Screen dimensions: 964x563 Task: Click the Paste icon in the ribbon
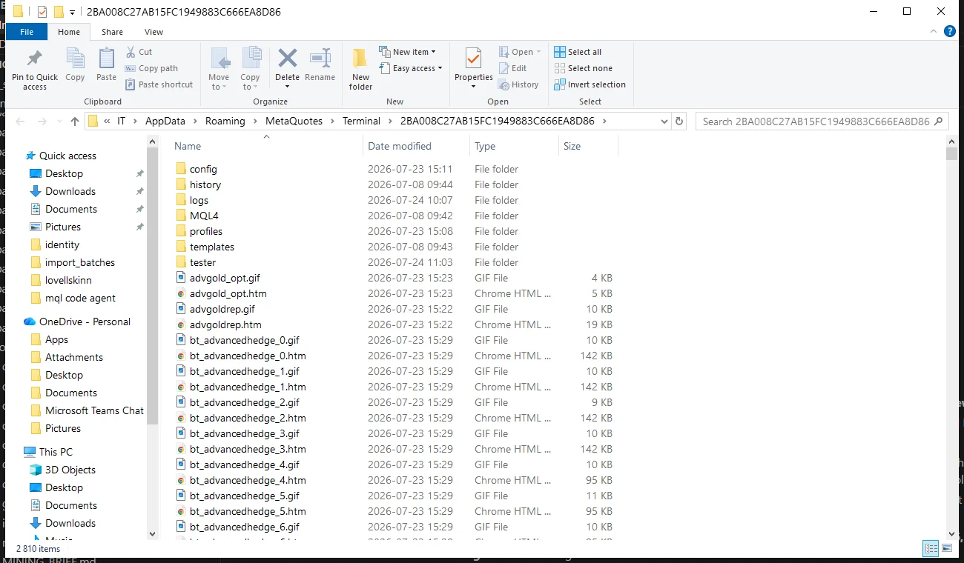pyautogui.click(x=107, y=59)
